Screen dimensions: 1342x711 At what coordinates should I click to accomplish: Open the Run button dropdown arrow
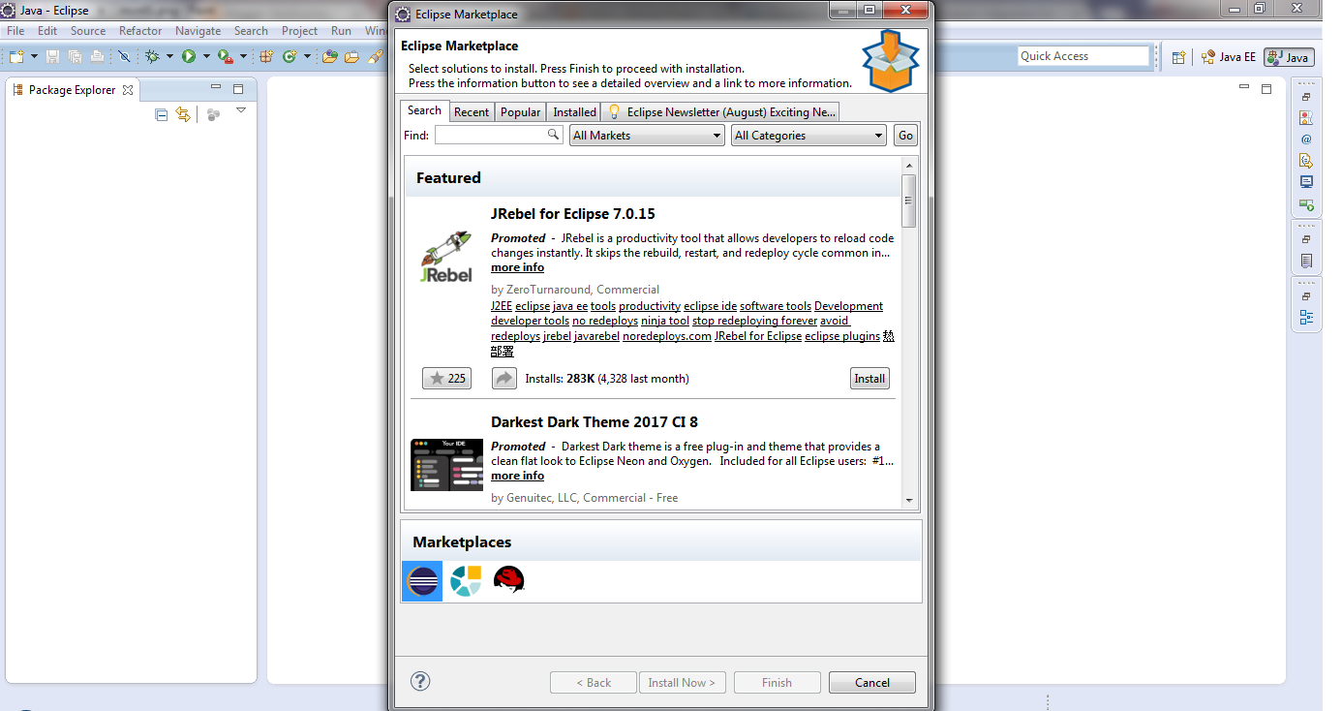point(205,56)
